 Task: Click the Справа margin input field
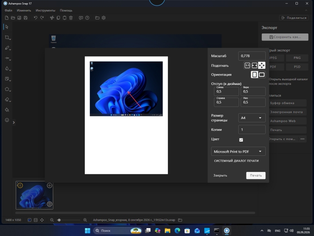coord(226,102)
